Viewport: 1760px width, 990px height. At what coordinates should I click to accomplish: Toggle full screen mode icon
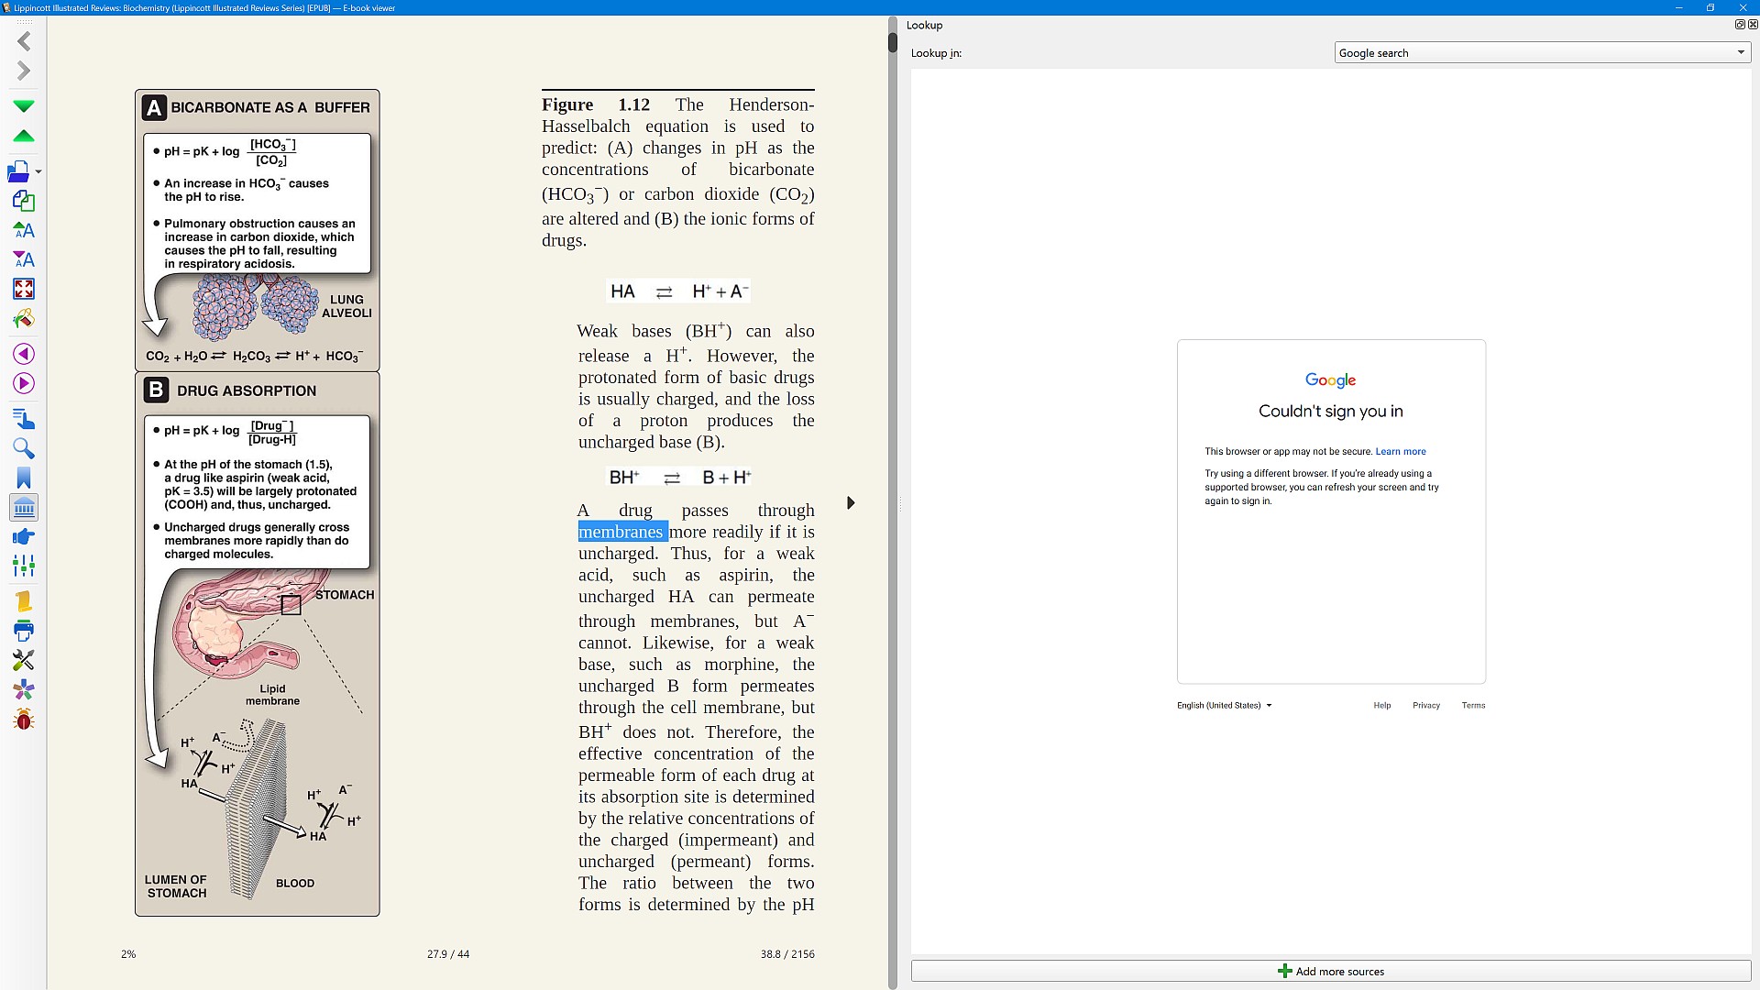pyautogui.click(x=24, y=290)
